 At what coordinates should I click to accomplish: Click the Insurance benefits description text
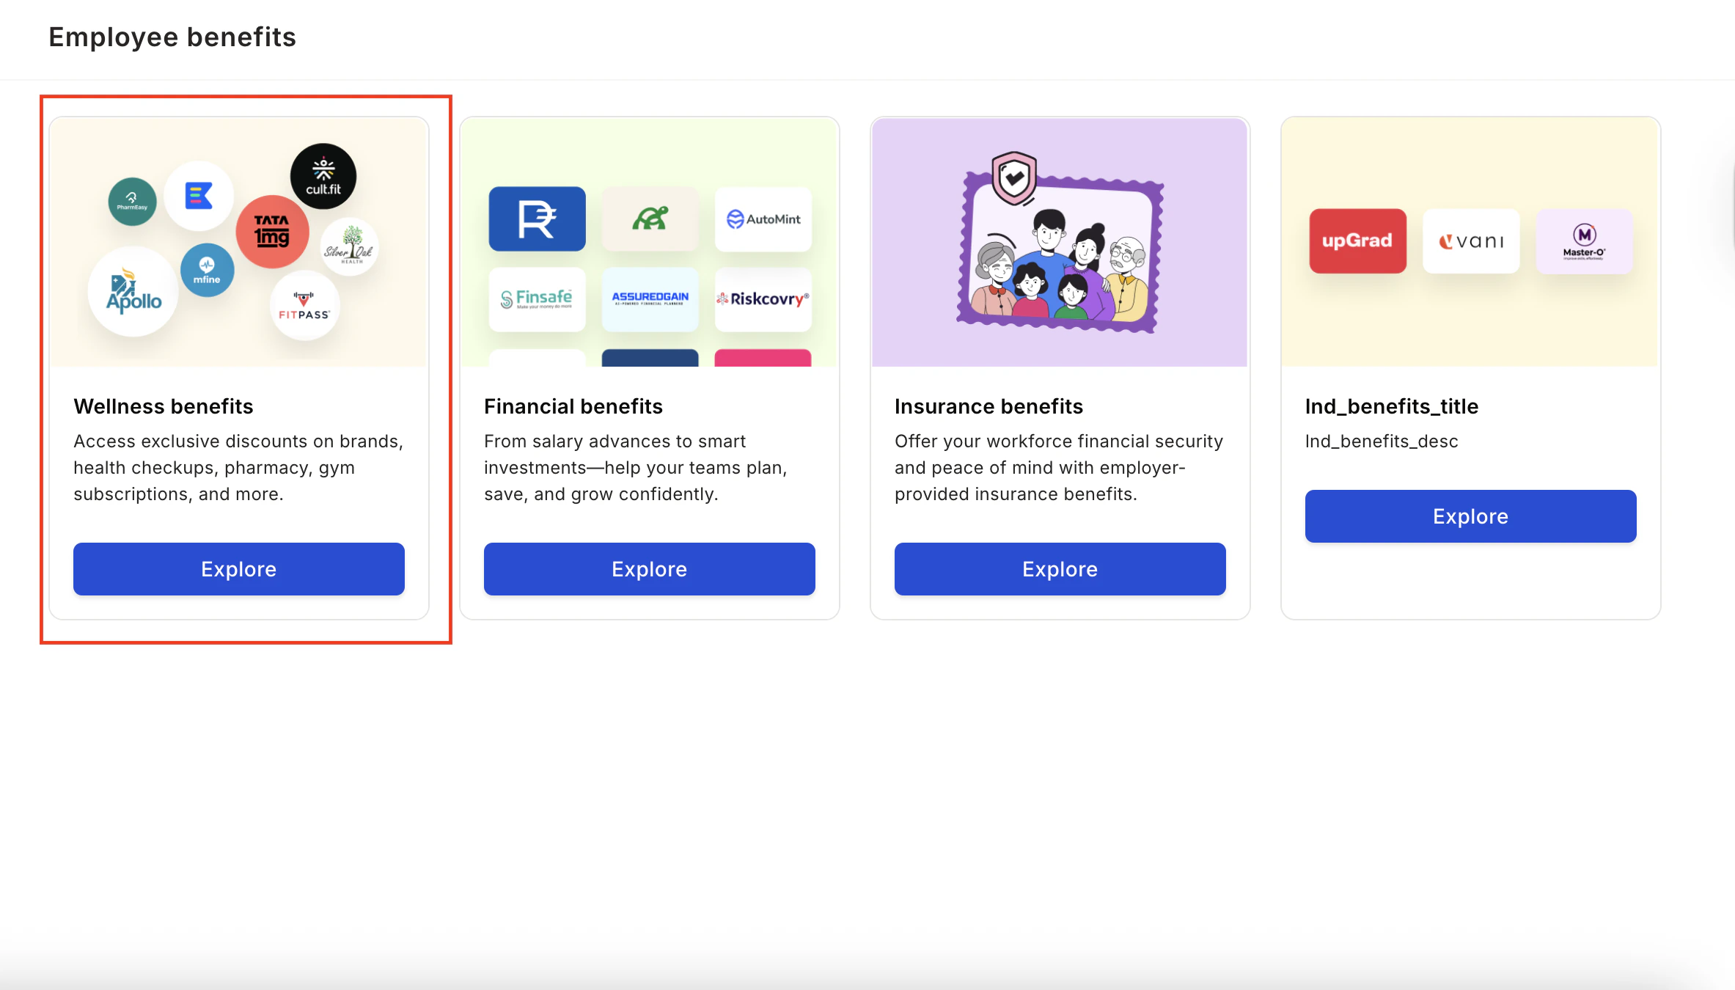(1059, 468)
